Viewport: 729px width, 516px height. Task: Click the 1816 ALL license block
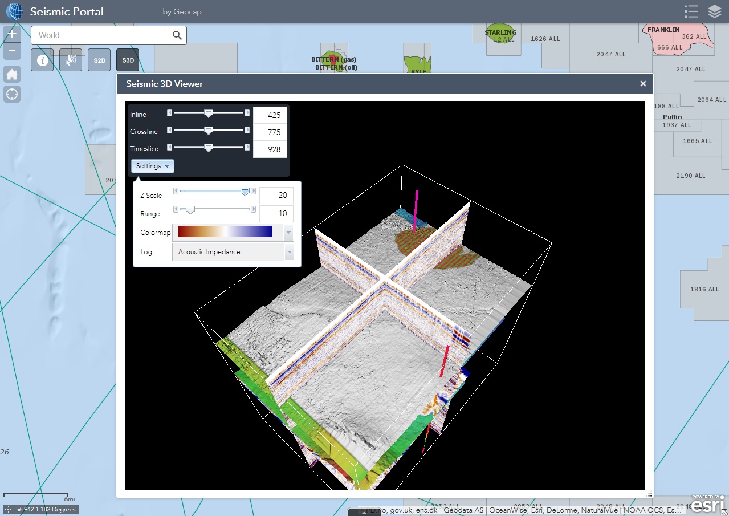(x=705, y=289)
